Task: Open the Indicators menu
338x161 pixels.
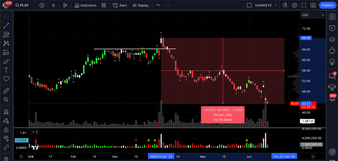Action: click(85, 5)
